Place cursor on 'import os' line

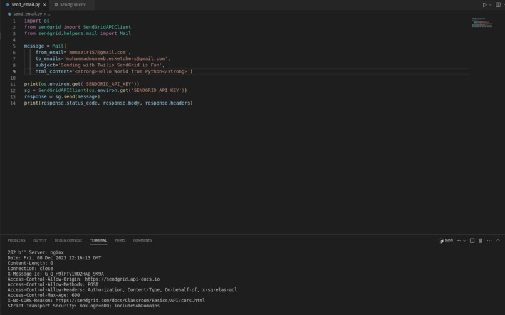coord(37,21)
